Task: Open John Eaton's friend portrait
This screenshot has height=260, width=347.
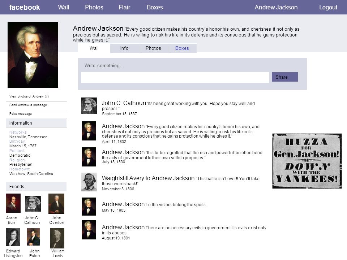Action: click(33, 237)
